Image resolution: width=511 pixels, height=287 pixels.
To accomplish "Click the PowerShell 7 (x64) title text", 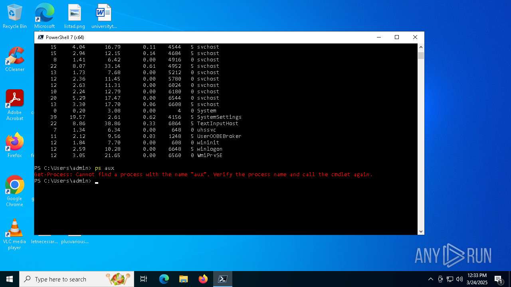I will point(65,37).
